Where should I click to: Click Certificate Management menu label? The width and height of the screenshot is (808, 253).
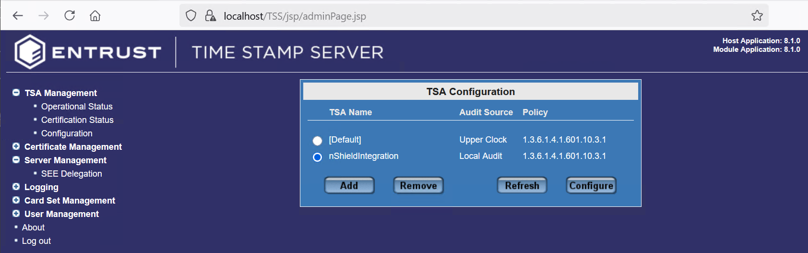click(x=73, y=147)
